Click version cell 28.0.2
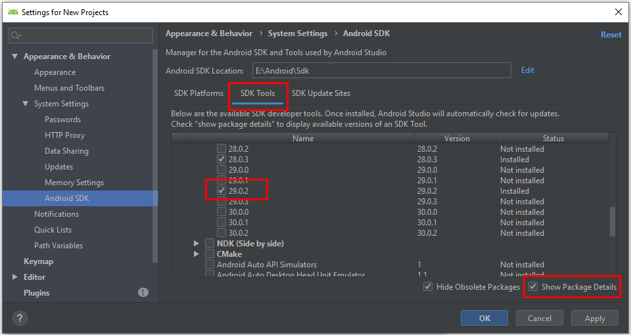Screen dimensions: 631x335 pyautogui.click(x=427, y=149)
